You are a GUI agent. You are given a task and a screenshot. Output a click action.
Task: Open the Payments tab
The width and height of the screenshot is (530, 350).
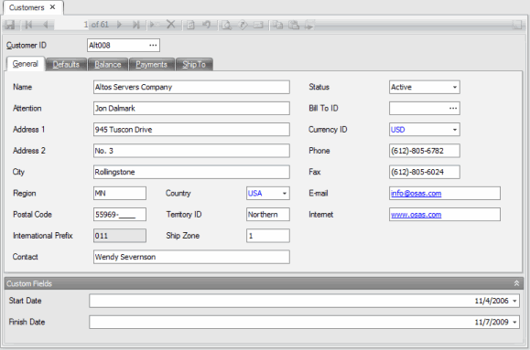pyautogui.click(x=151, y=65)
